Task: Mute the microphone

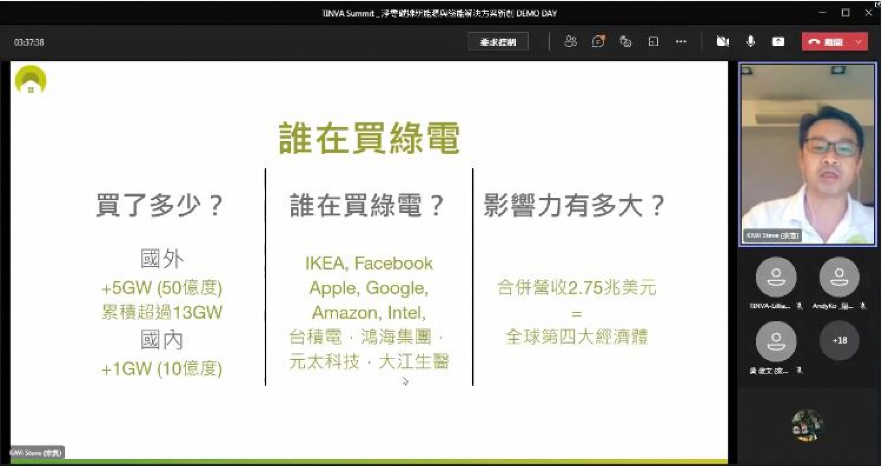Action: click(x=751, y=42)
